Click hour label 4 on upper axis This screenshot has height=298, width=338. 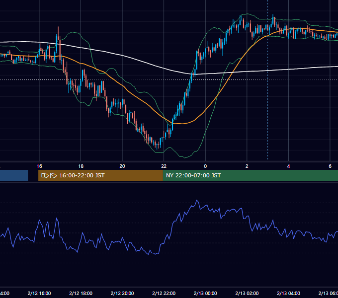288,166
